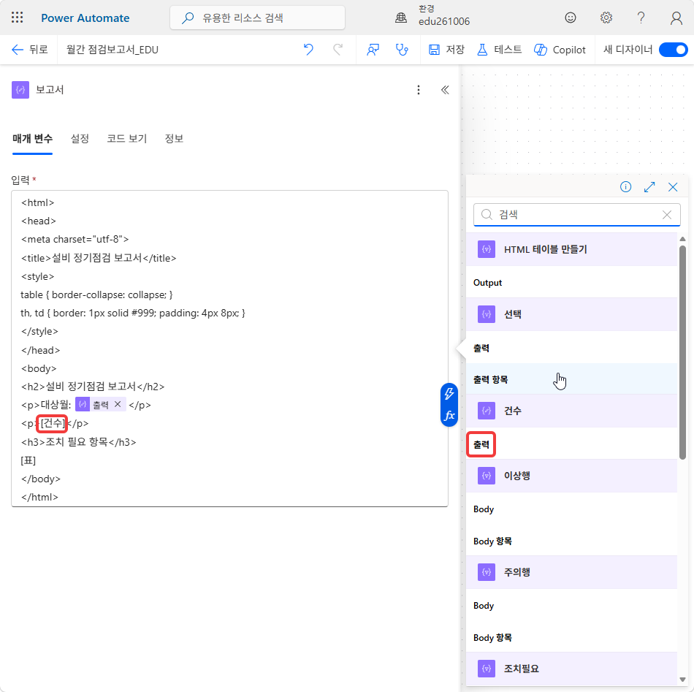Insert Body 항목 under 주의행
The height and width of the screenshot is (692, 694).
tap(571, 637)
